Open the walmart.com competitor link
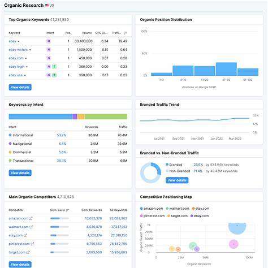The height and width of the screenshot is (268, 268). coord(19,227)
